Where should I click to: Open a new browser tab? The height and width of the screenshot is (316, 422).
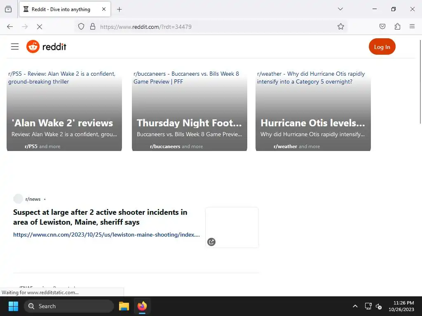(x=119, y=9)
